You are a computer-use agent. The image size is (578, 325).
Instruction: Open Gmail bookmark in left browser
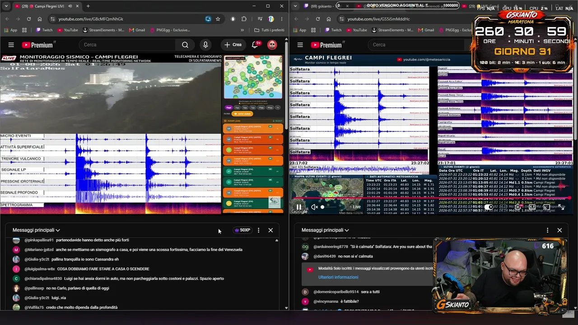(137, 30)
